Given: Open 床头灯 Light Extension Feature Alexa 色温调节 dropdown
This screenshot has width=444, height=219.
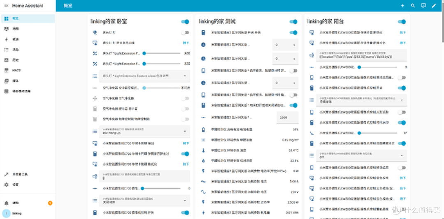Looking at the screenshot, I should pyautogui.click(x=144, y=76).
